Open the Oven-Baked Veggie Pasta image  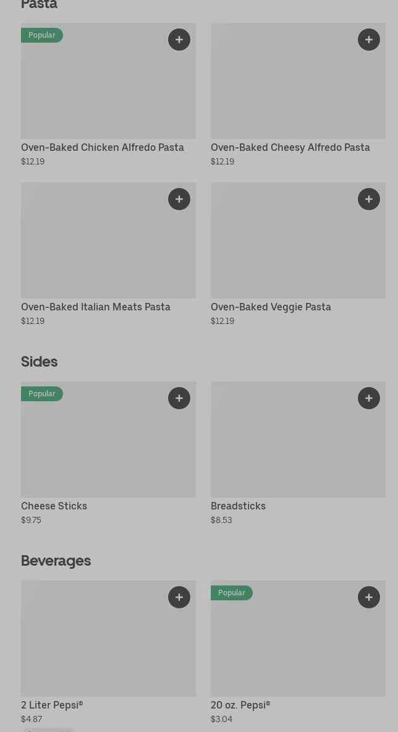(298, 247)
